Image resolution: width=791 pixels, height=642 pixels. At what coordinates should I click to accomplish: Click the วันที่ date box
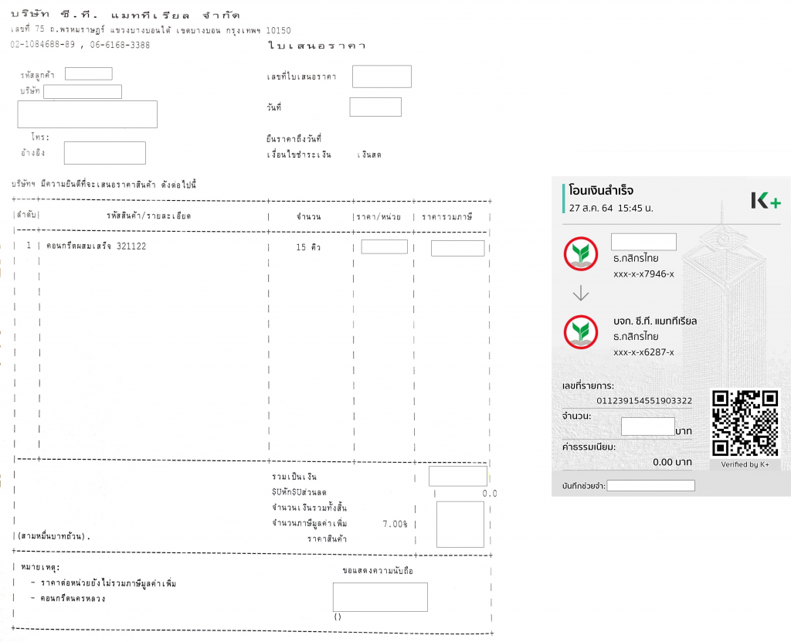point(375,107)
